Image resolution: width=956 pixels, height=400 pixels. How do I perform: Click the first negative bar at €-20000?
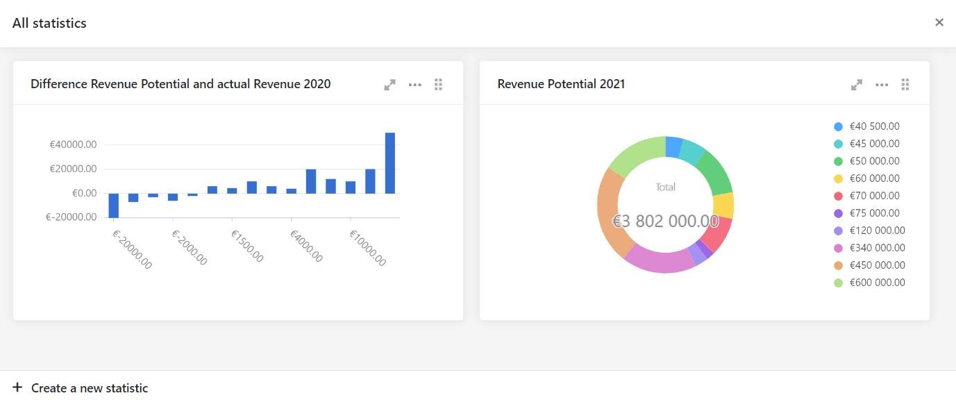[114, 205]
